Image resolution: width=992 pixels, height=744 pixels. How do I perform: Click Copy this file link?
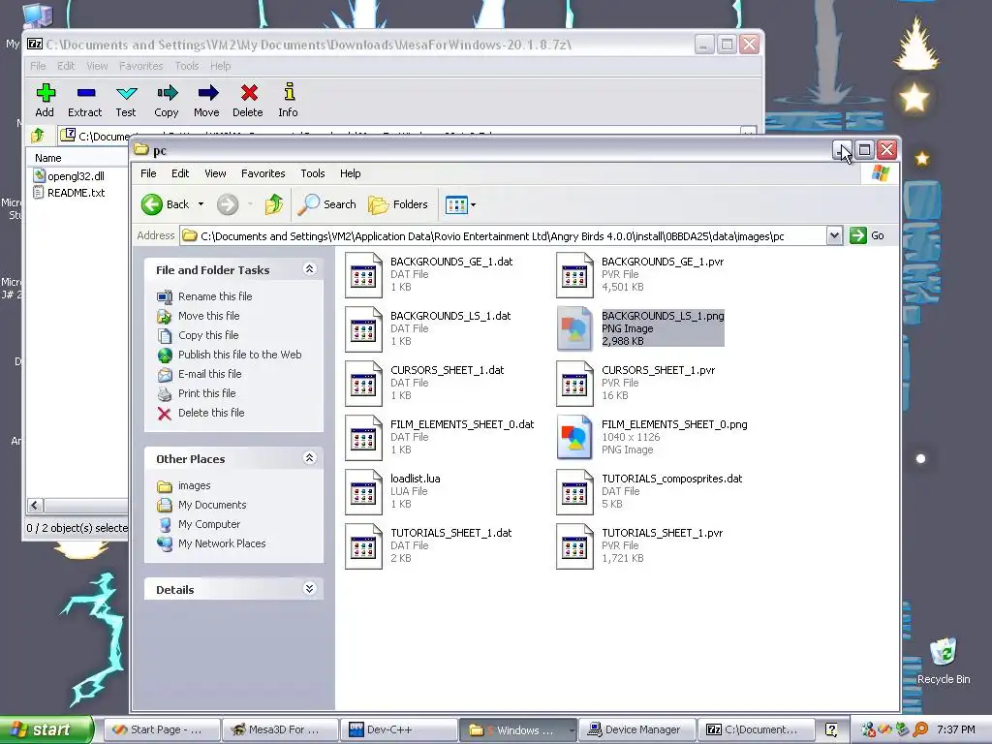point(208,335)
